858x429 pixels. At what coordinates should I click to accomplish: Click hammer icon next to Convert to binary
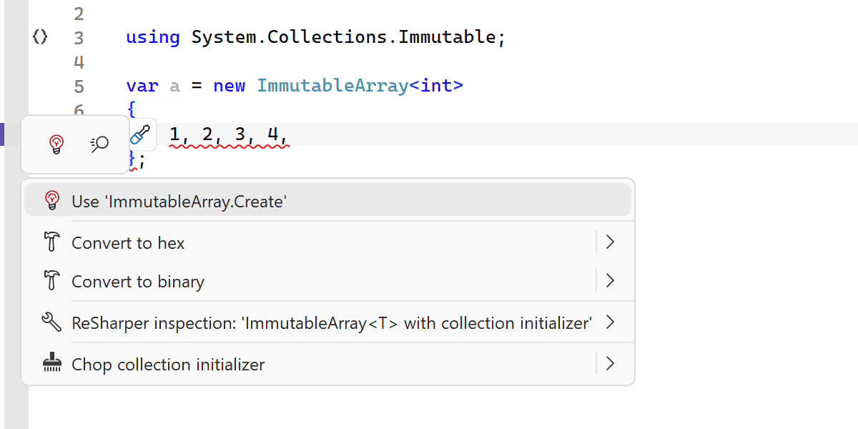tap(51, 282)
